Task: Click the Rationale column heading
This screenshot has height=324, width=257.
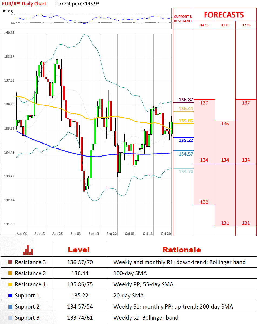Action: coord(182,250)
